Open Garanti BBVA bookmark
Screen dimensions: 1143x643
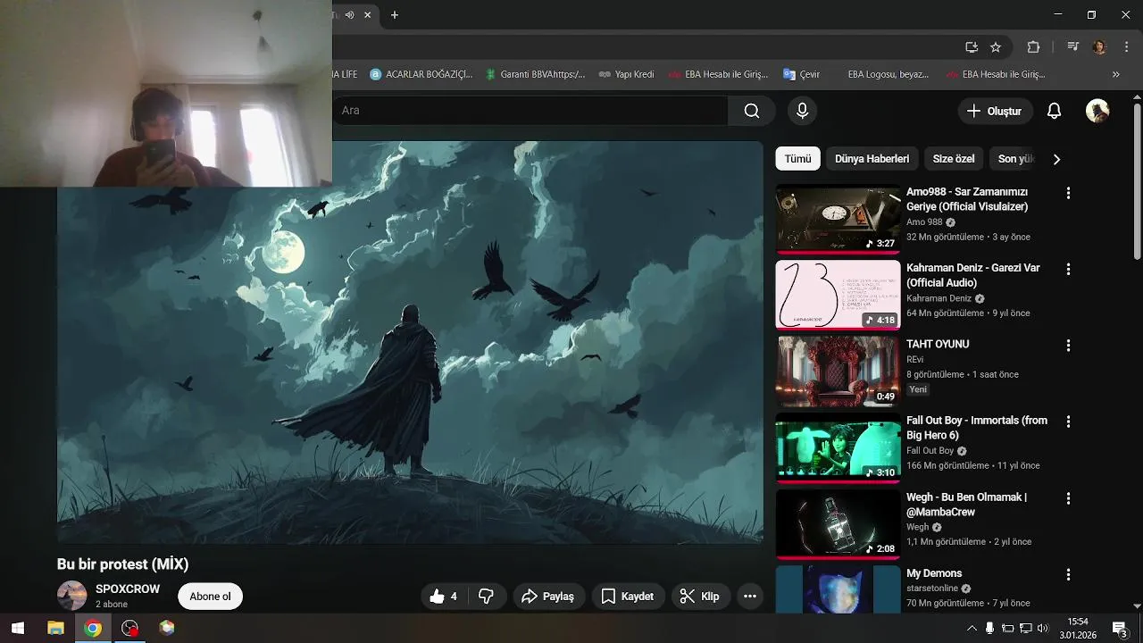[534, 74]
